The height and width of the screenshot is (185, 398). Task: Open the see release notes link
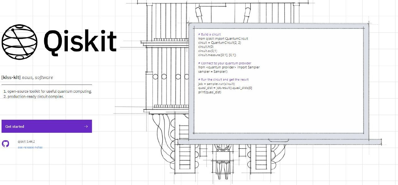point(30,147)
